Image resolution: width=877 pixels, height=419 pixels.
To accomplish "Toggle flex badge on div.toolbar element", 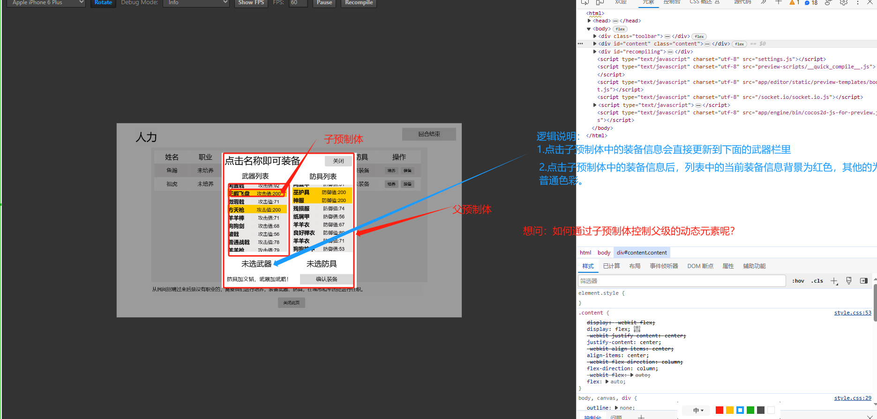I will point(699,37).
